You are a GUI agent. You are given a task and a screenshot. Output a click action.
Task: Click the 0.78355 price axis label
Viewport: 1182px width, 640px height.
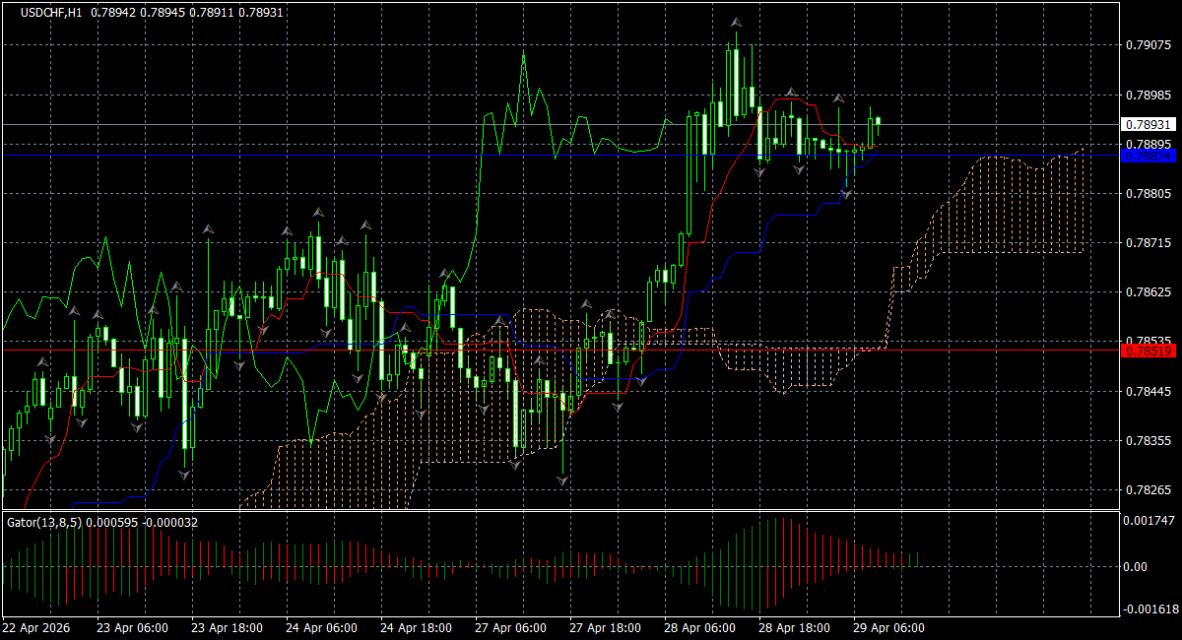[x=1148, y=441]
